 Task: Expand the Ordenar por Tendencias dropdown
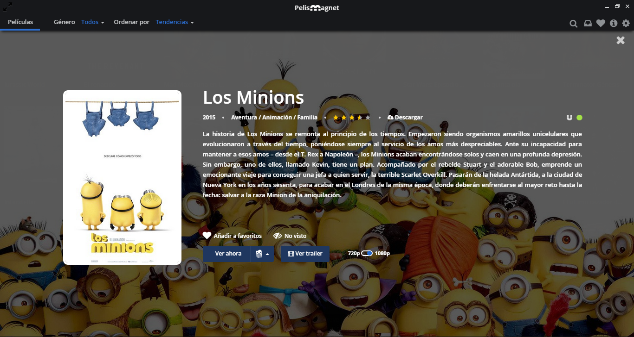(x=175, y=22)
